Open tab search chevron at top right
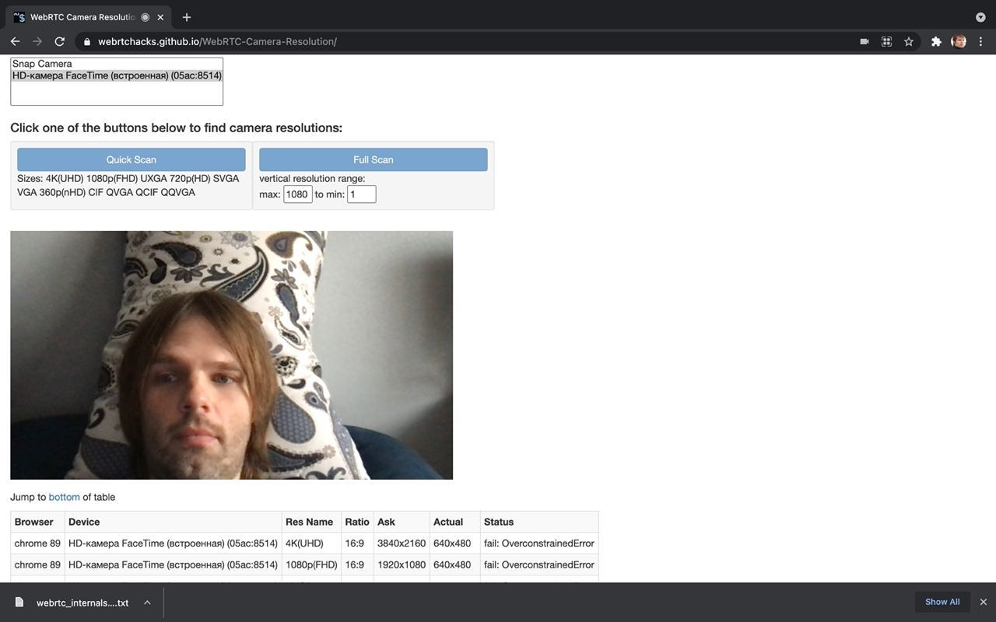The image size is (996, 622). pyautogui.click(x=980, y=17)
